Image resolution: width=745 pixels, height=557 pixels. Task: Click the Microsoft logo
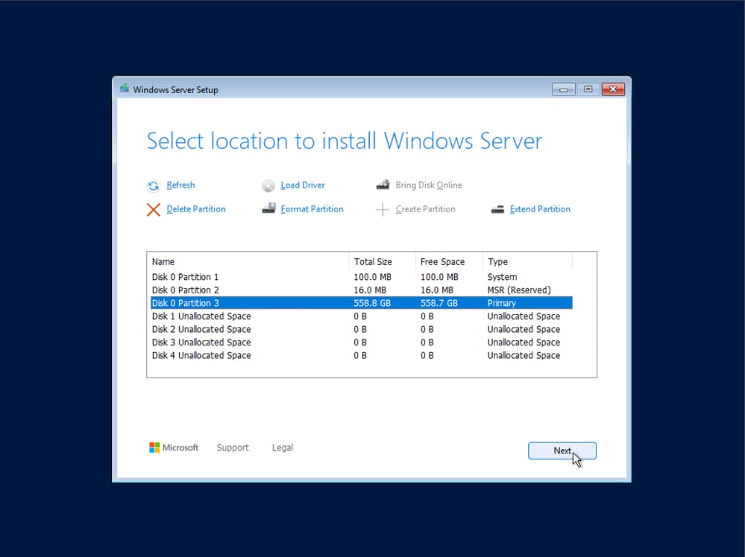[156, 447]
